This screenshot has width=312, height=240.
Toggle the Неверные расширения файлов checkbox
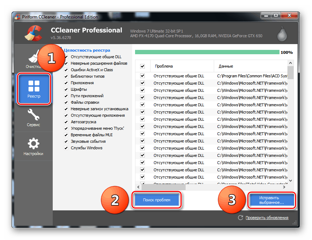(66, 63)
